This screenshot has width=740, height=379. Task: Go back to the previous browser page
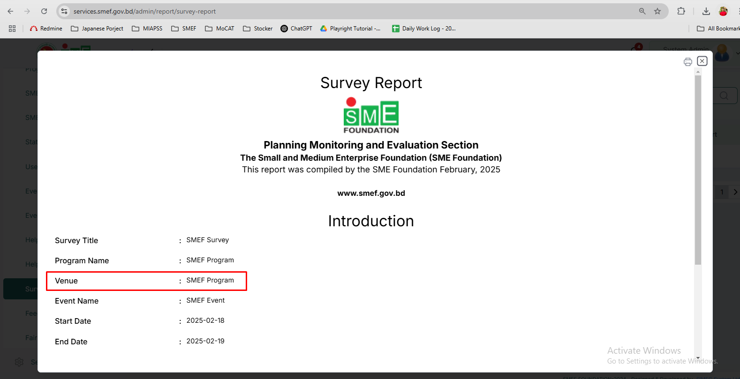10,11
